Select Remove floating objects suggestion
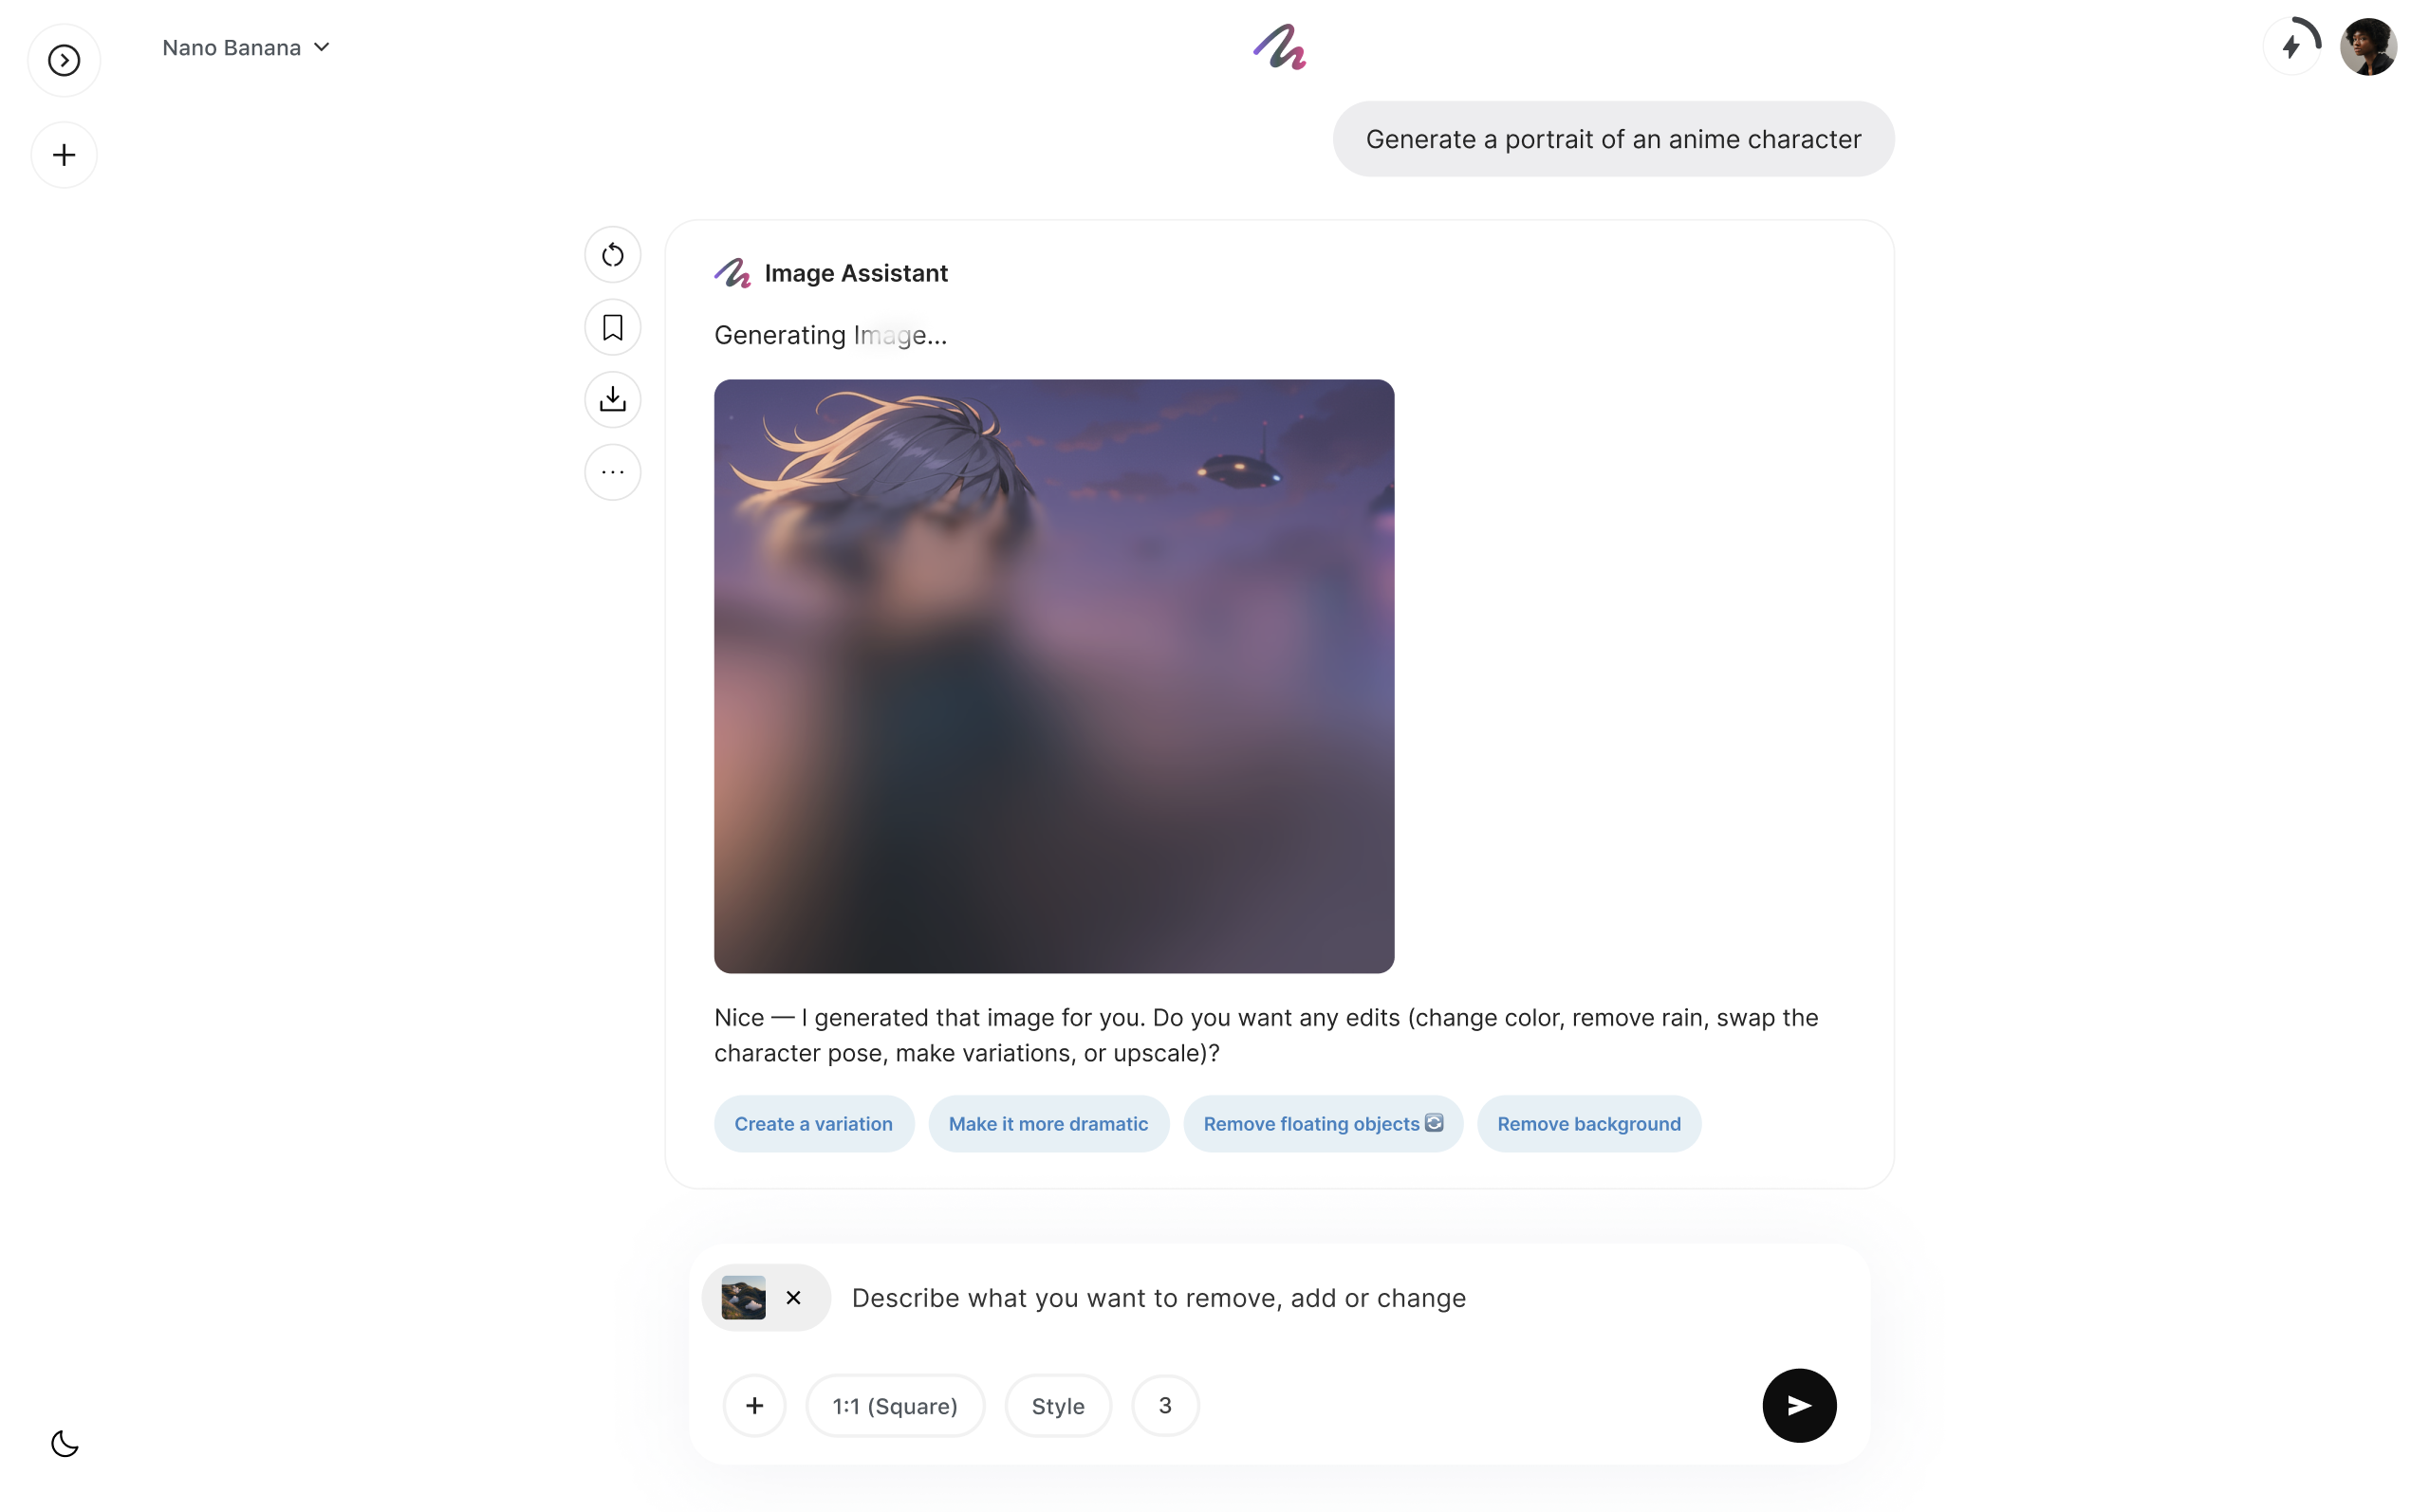 [1322, 1123]
